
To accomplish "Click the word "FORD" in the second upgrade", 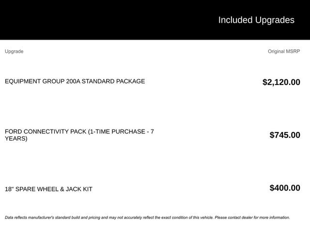I will pos(14,131).
